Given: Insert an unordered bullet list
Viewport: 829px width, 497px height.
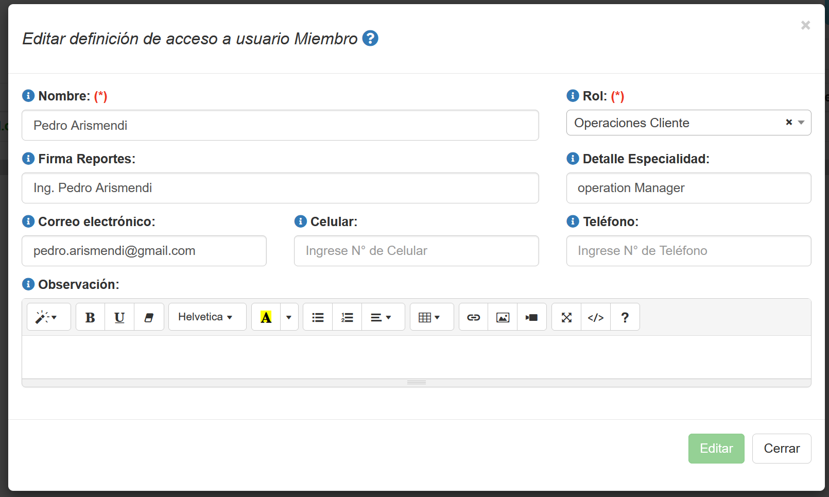Looking at the screenshot, I should point(318,317).
